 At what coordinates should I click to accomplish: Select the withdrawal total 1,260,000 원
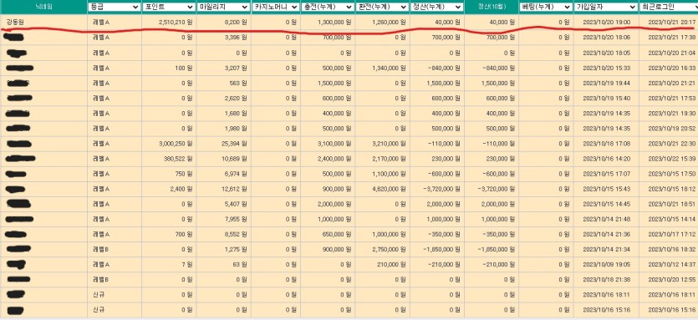(389, 22)
